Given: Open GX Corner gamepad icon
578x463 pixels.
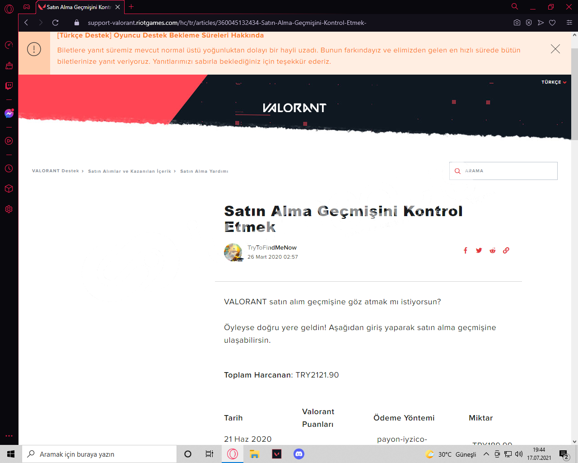Looking at the screenshot, I should click(27, 7).
